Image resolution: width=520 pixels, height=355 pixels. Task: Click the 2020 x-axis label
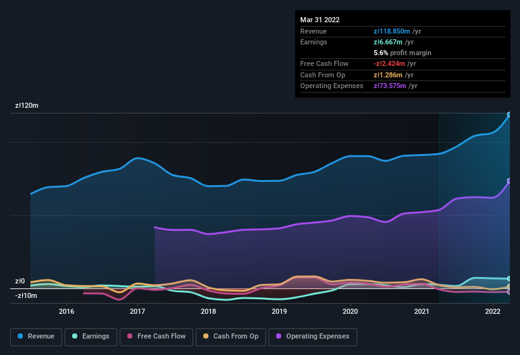coord(350,311)
